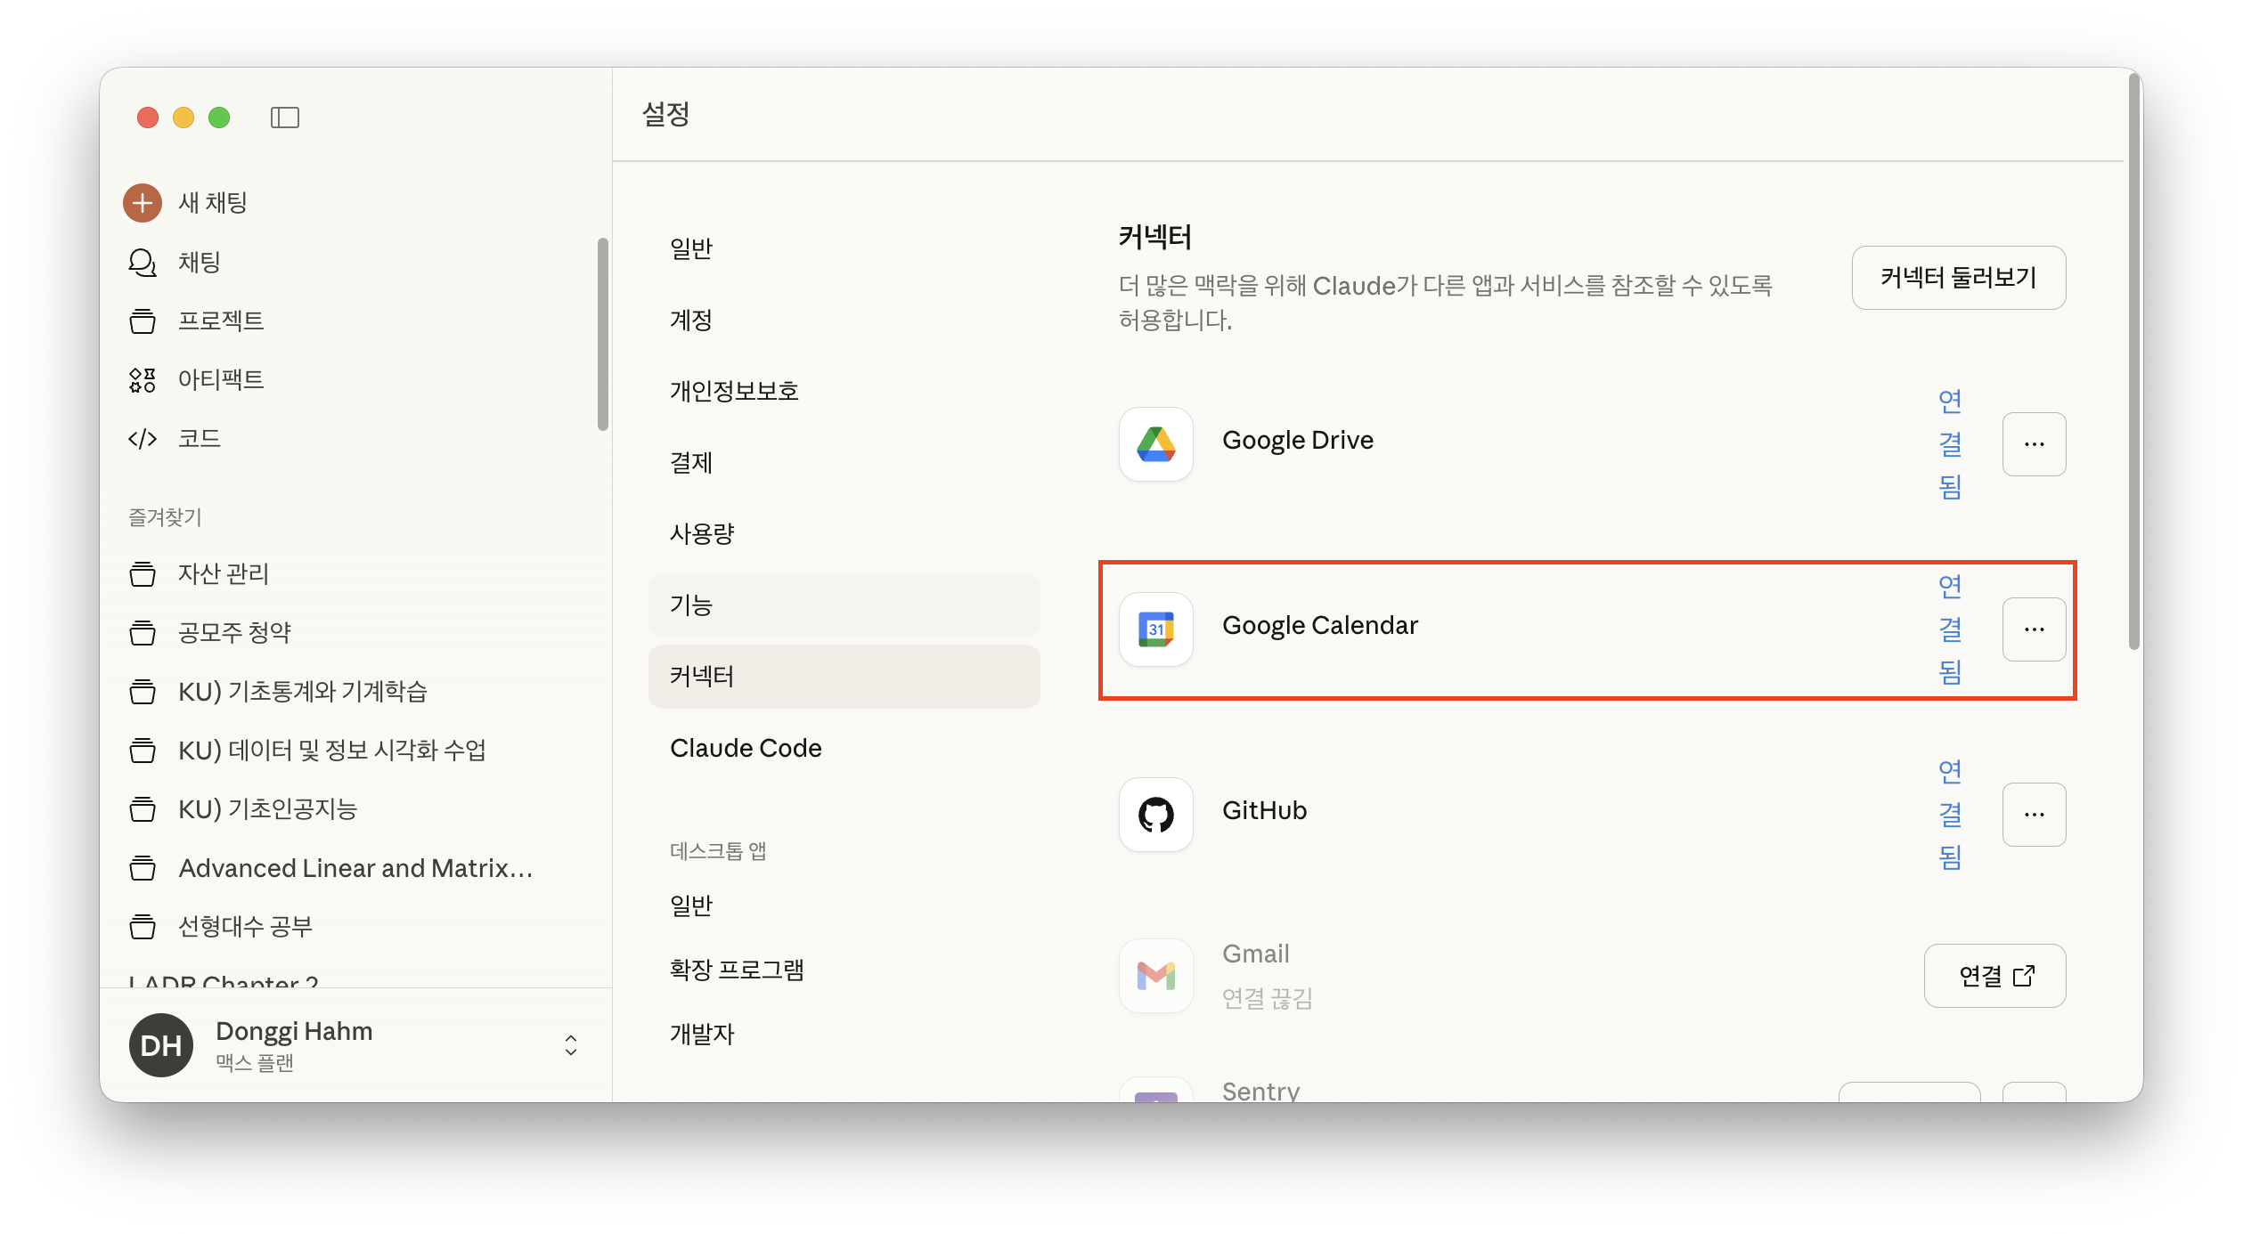Image resolution: width=2243 pixels, height=1234 pixels.
Task: Toggle the sidebar panel icon
Action: point(285,118)
